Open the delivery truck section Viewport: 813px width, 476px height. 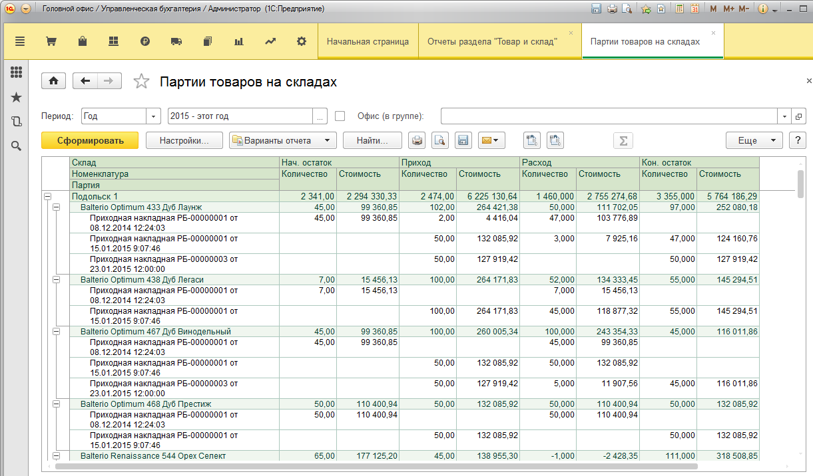click(176, 41)
